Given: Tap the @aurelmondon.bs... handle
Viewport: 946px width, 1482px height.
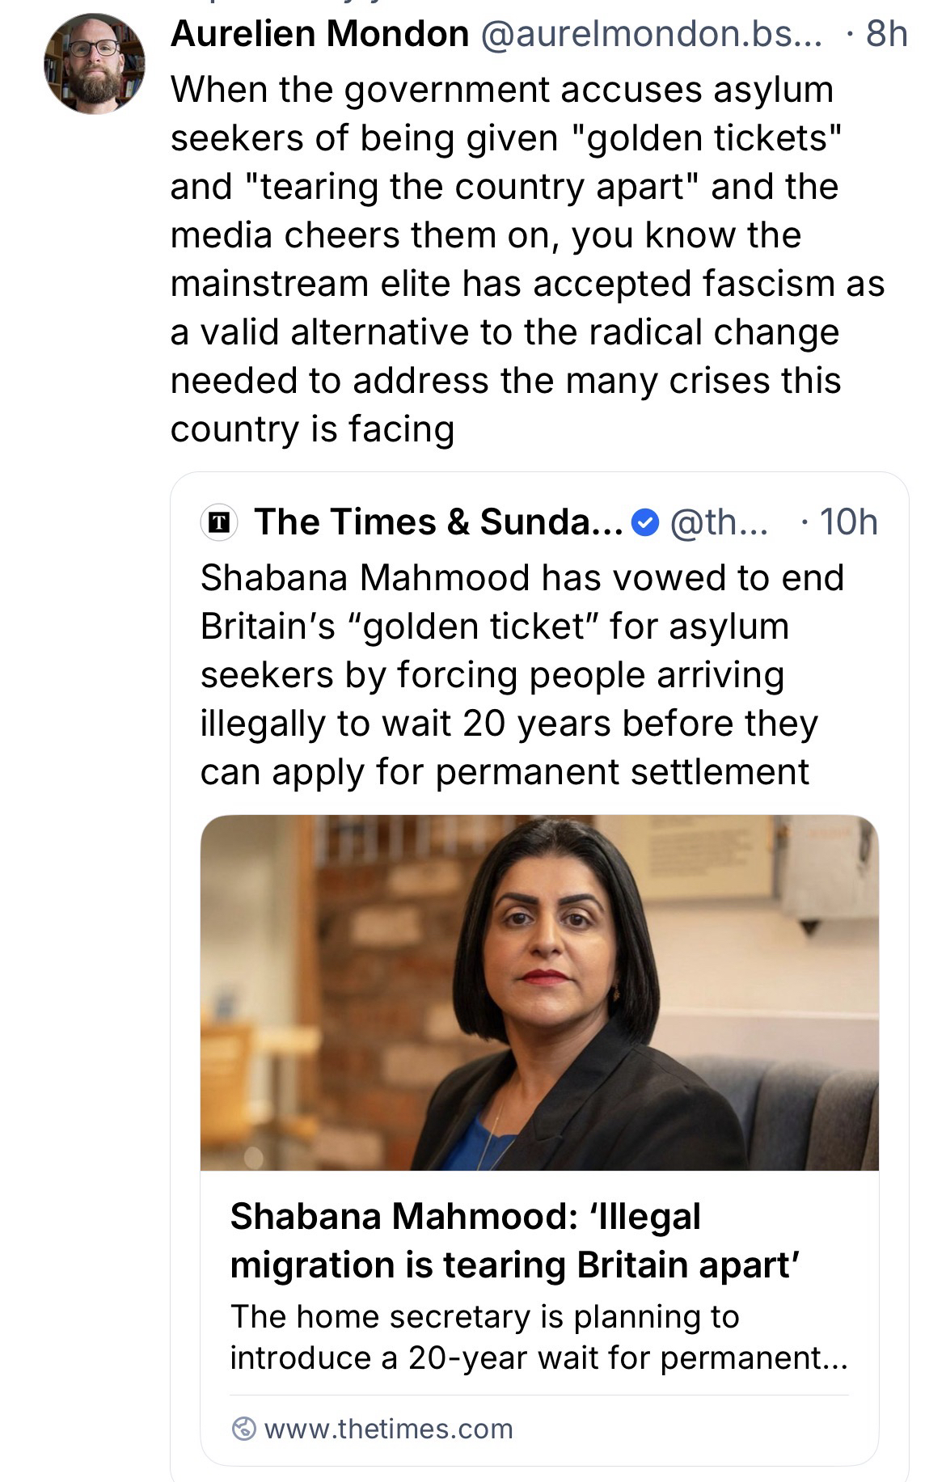Looking at the screenshot, I should coord(651,34).
